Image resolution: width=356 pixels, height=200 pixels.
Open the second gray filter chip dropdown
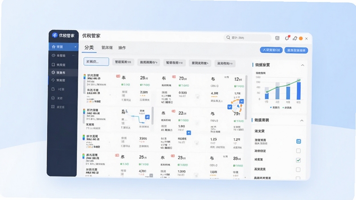point(149,62)
